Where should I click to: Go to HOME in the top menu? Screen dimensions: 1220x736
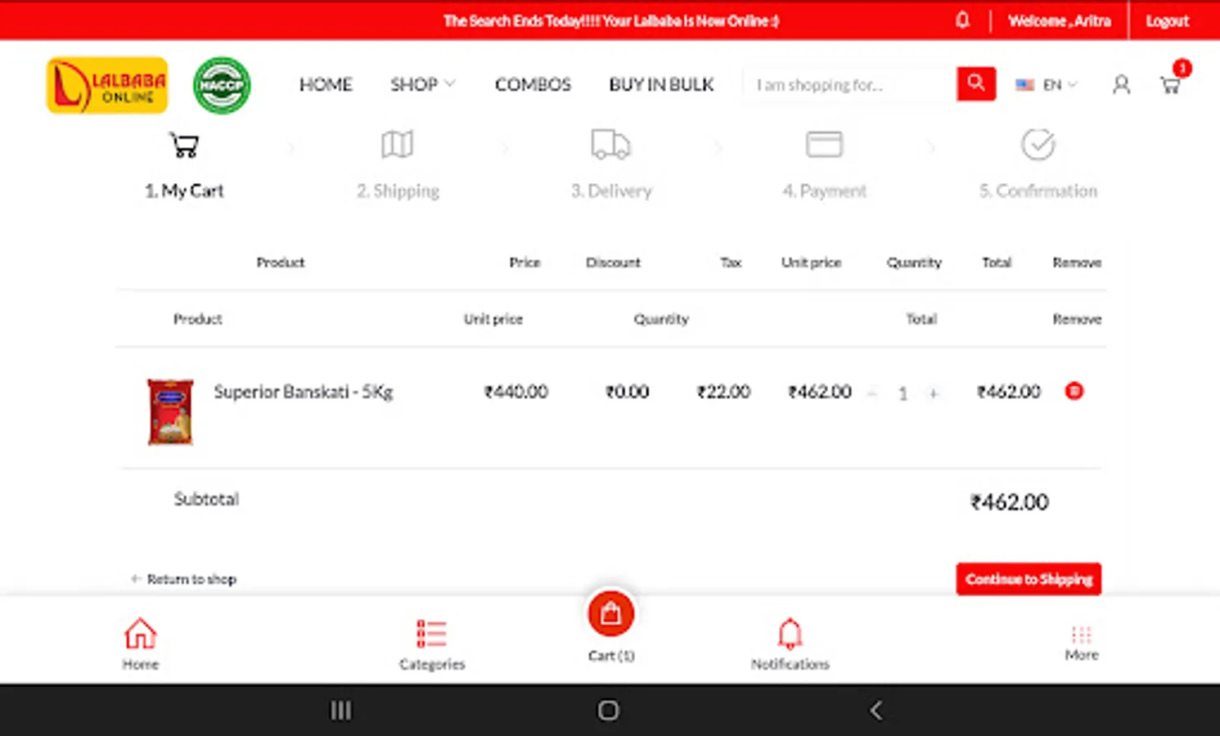tap(326, 84)
